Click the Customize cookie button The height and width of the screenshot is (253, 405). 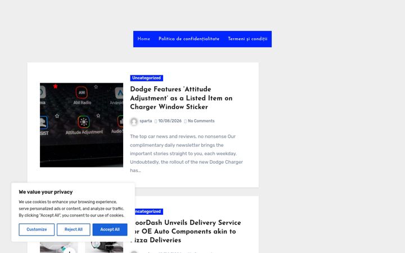click(37, 229)
